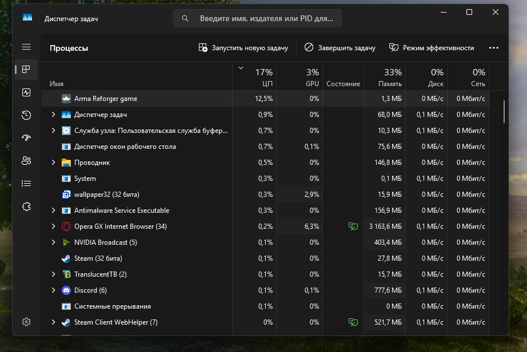The image size is (527, 352).
Task: Sort by the ЦП column header
Action: pos(254,76)
